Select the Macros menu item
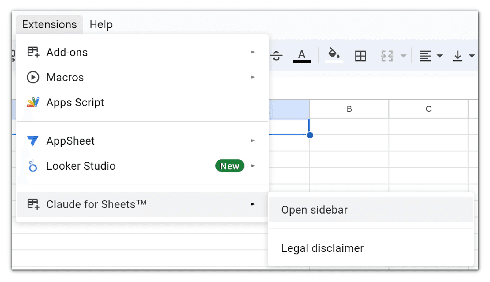The image size is (490, 282). pos(65,77)
